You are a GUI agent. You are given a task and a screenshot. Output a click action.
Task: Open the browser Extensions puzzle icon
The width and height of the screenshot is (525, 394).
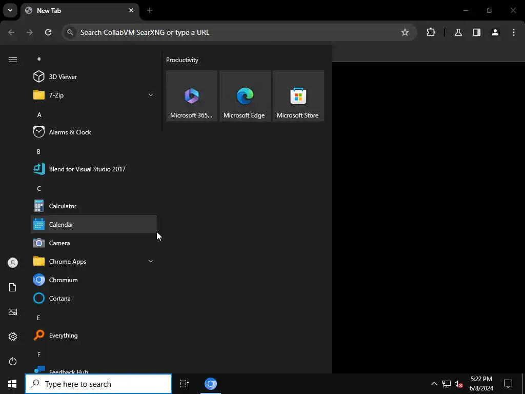431,32
